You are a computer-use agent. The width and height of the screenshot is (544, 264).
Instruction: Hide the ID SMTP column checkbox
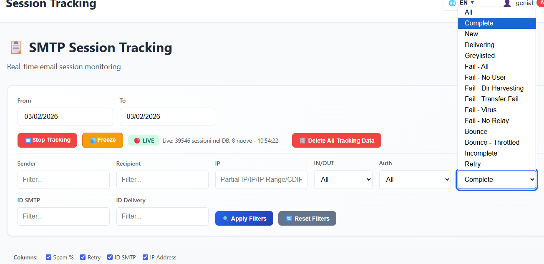pos(110,257)
